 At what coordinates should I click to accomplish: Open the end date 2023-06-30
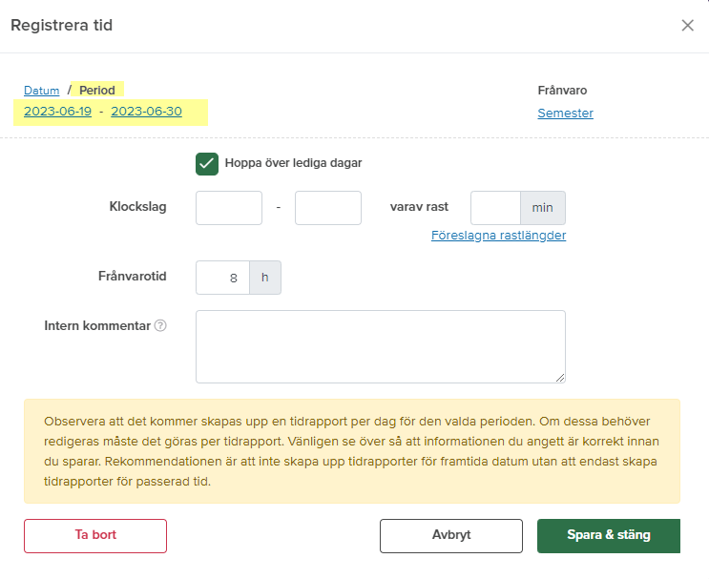click(146, 112)
